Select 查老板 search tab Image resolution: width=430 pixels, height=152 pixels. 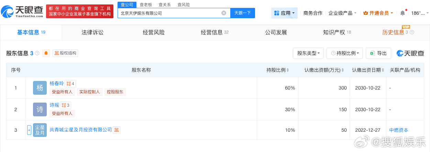(x=146, y=5)
